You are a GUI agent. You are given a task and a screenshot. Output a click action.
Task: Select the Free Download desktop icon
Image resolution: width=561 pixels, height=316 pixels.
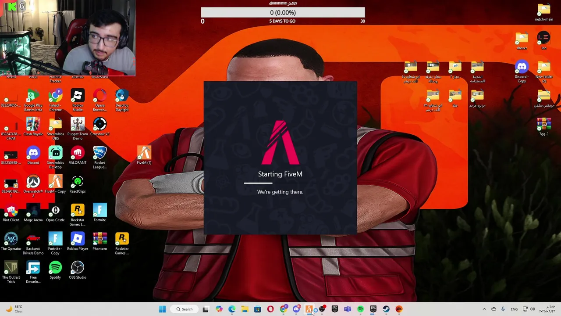point(33,272)
